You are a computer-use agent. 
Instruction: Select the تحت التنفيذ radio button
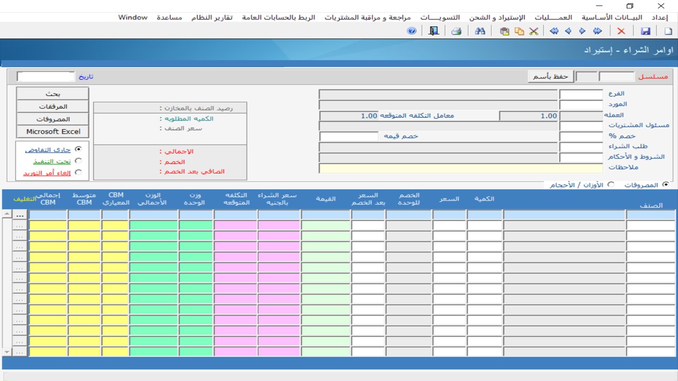[78, 161]
